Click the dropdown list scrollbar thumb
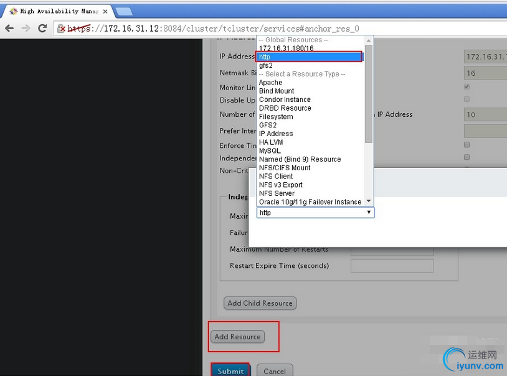Screen dimensions: 507x376 368,94
